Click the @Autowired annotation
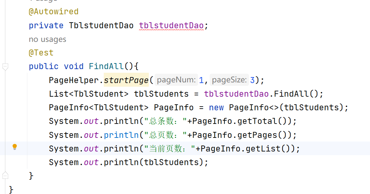 click(53, 12)
